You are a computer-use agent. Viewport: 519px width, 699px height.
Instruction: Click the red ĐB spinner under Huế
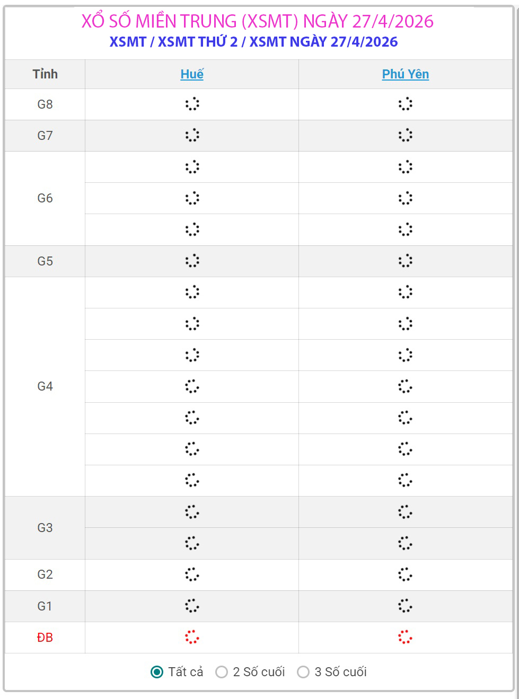tap(192, 637)
